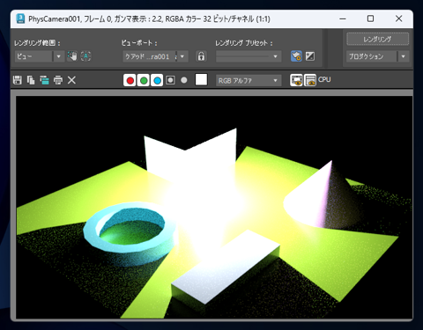The image size is (423, 330).
Task: Toggle the monochrome display button
Action: 184,80
